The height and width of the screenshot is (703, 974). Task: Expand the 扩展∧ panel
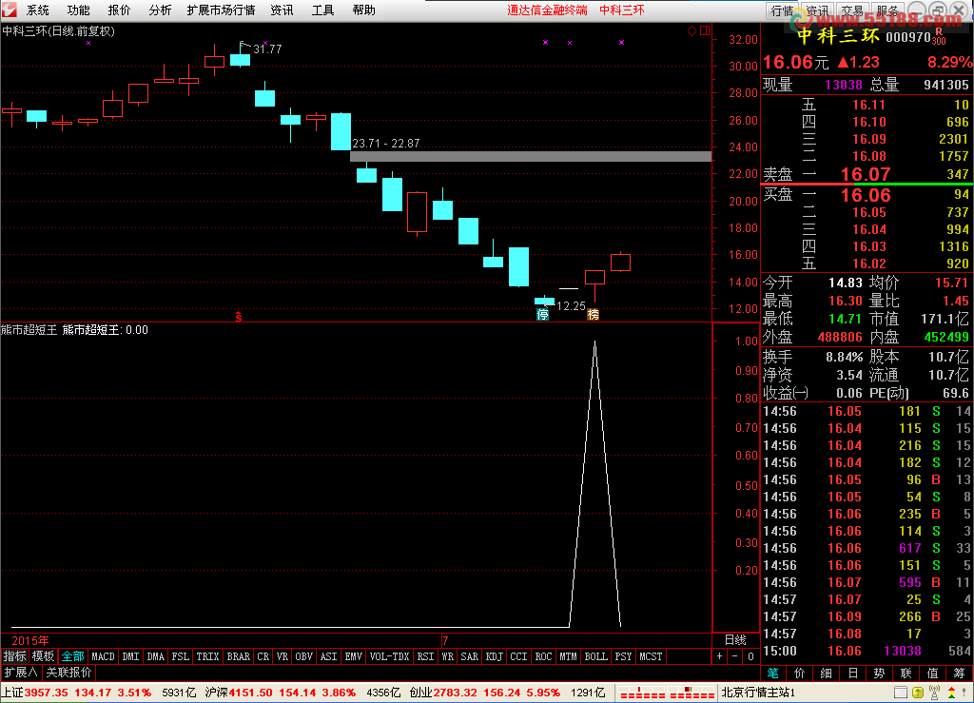click(x=21, y=672)
